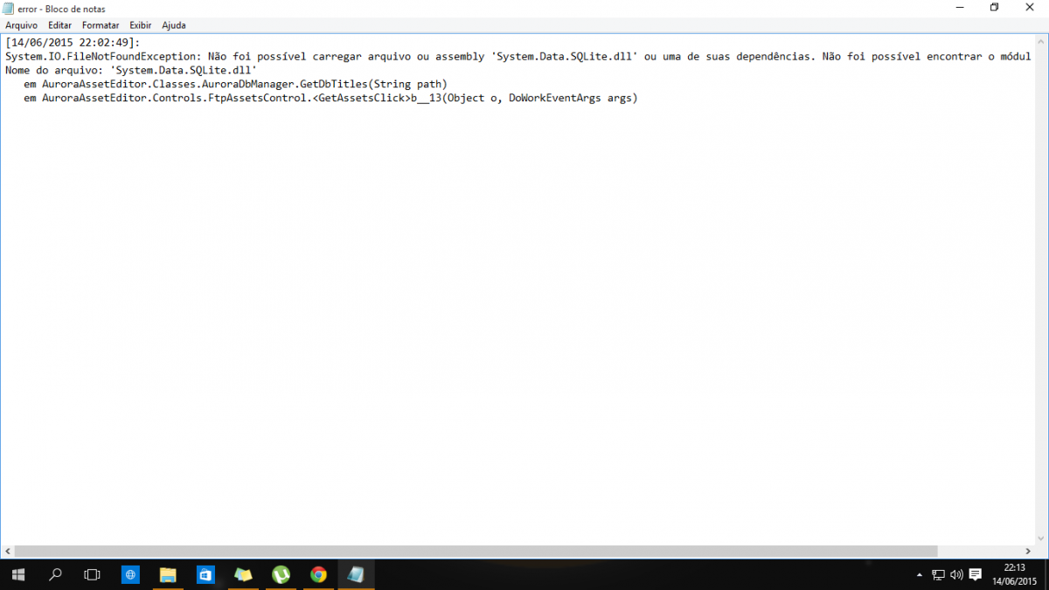
Task: Open the yellow folder app on taskbar
Action: (243, 575)
